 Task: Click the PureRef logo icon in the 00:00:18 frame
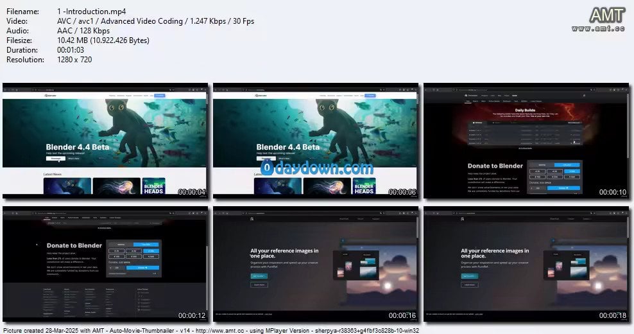(462, 218)
